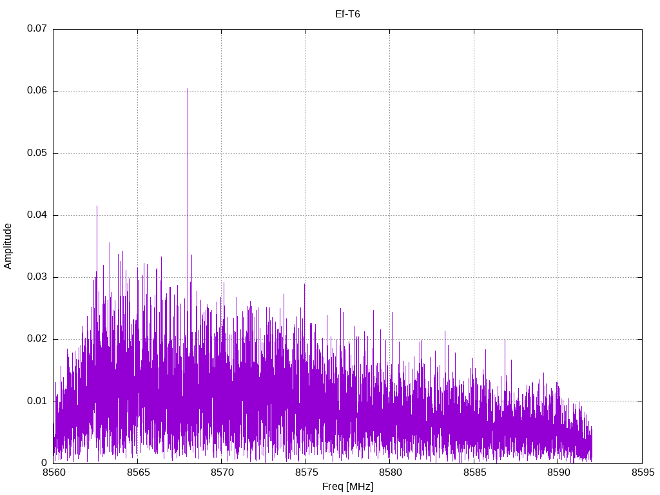
Task: Click the plot title Ef-T6
Action: tap(347, 14)
